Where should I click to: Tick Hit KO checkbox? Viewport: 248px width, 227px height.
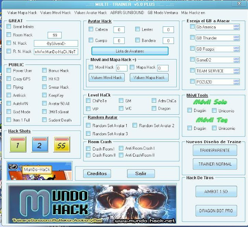[x=45, y=79]
